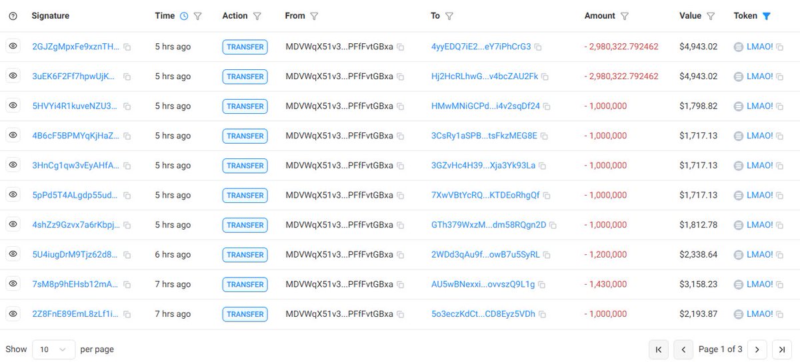Image resolution: width=800 pixels, height=362 pixels.
Task: Copy address 7XwVBtYcRQ...KTDEoRhgQf
Action: [x=547, y=196]
